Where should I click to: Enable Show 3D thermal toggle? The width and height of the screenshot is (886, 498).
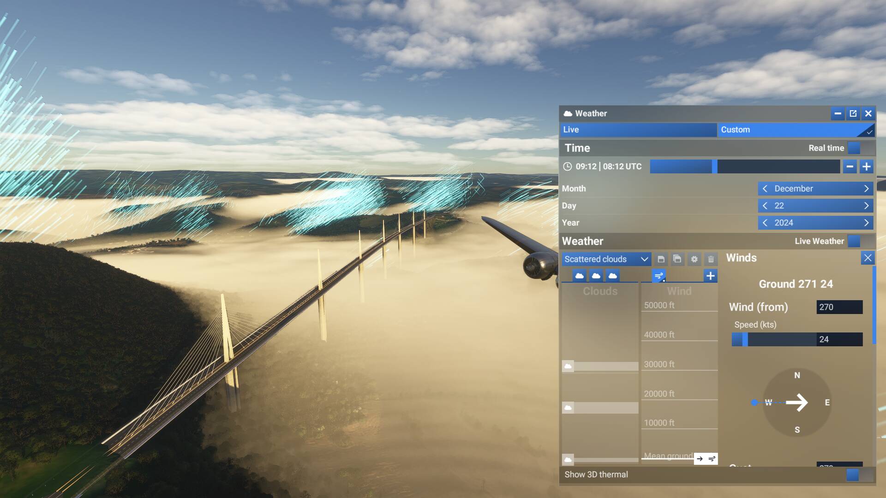[x=859, y=474]
